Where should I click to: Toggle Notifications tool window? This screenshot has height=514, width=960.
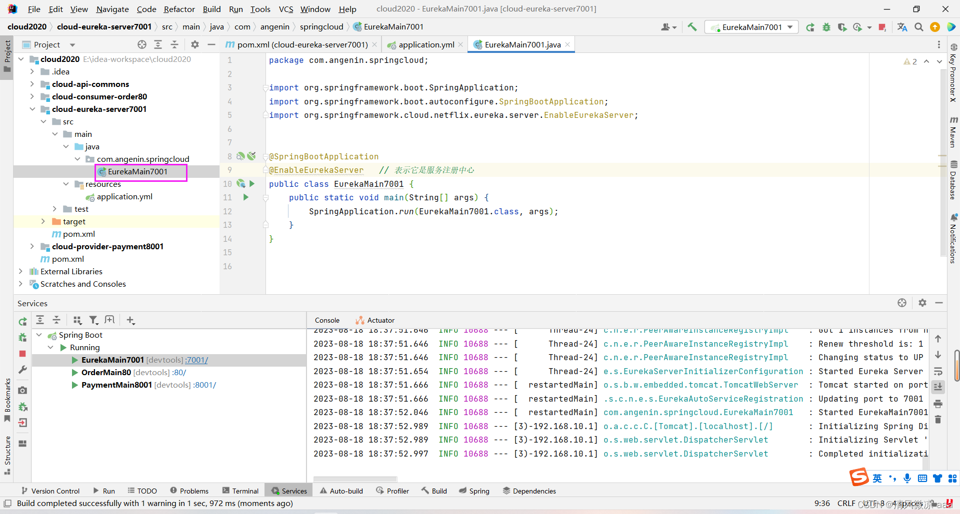pos(953,238)
